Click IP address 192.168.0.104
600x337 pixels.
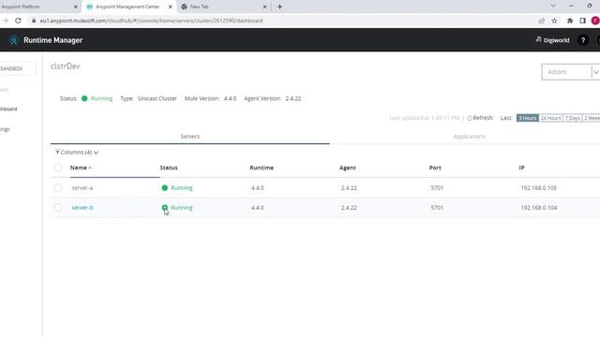tap(538, 208)
